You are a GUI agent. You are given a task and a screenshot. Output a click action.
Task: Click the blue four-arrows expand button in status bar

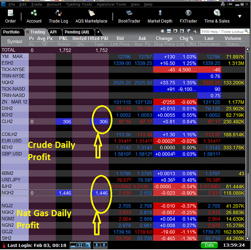click(x=80, y=245)
